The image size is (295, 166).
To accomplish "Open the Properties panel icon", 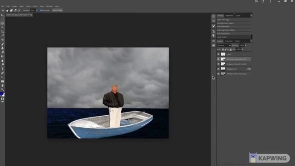I will pos(213,20).
